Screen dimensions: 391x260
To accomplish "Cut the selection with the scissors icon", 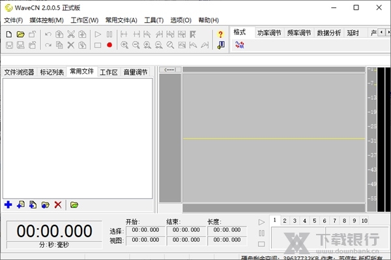I will tap(71, 34).
